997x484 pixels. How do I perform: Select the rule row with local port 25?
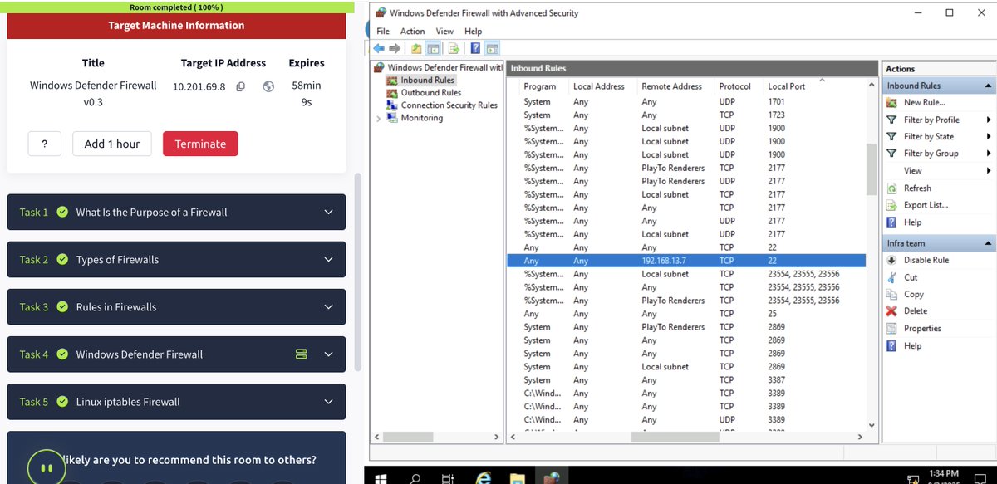click(x=686, y=314)
